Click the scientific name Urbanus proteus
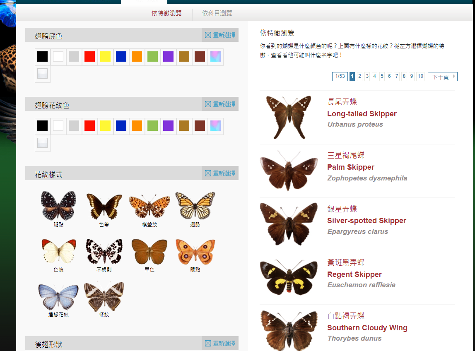 [x=355, y=124]
